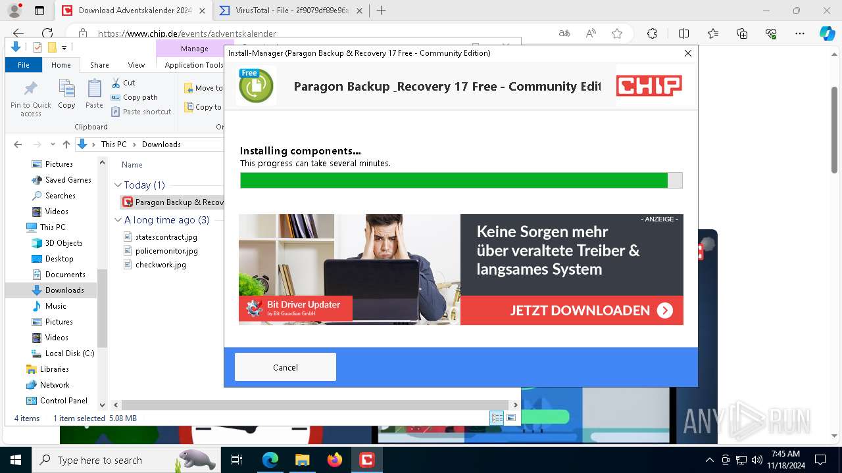Screen dimensions: 842x473
Task: Click the Explorer horizontal scrollbar
Action: (x=315, y=405)
